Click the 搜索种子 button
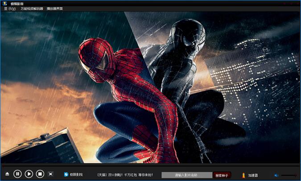 click(222, 175)
